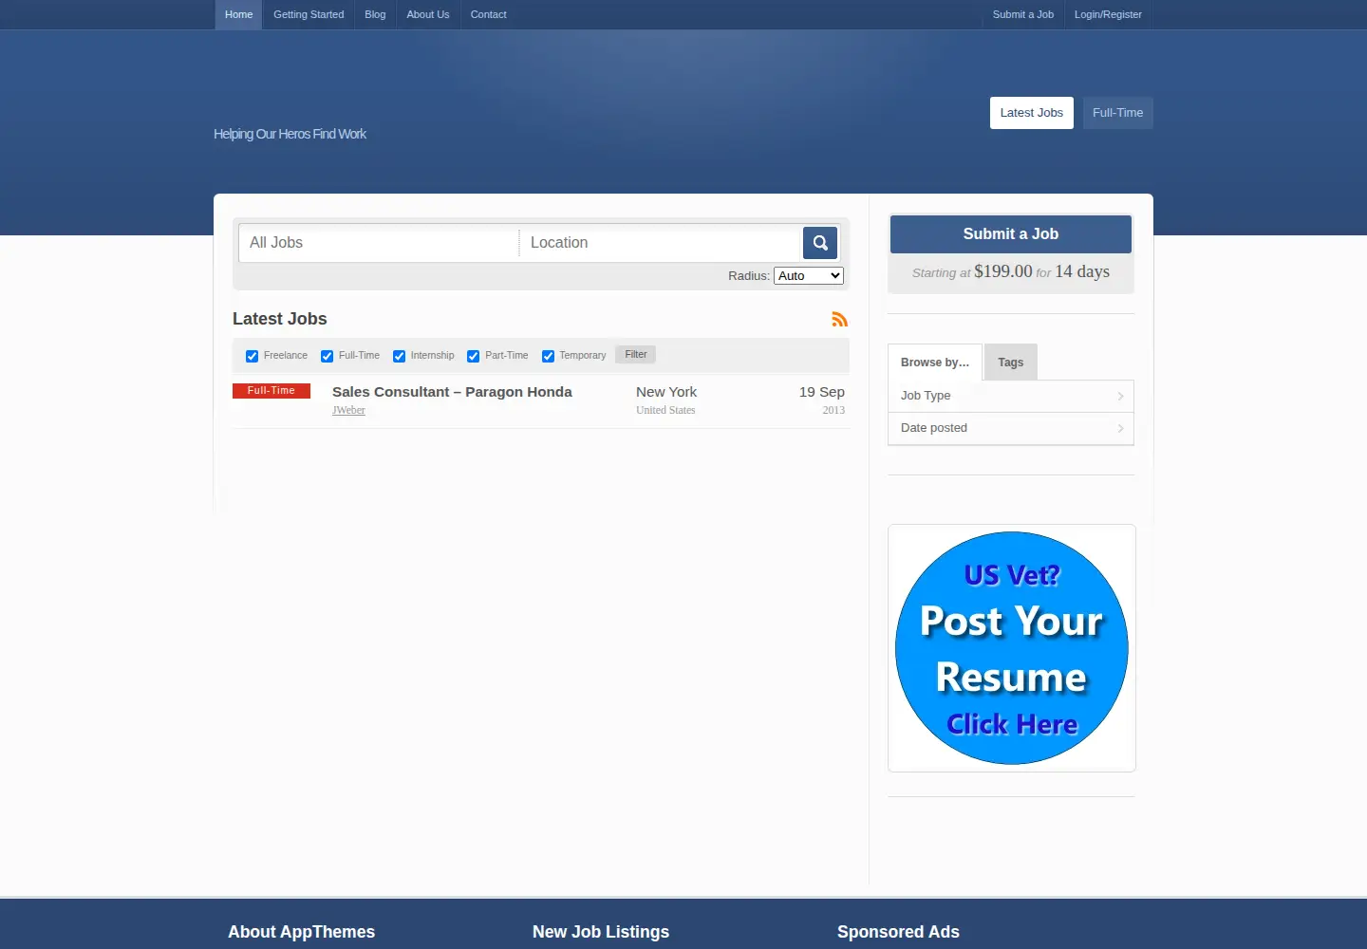Open the orange RSS feed icon
The height and width of the screenshot is (949, 1367).
[x=839, y=319]
